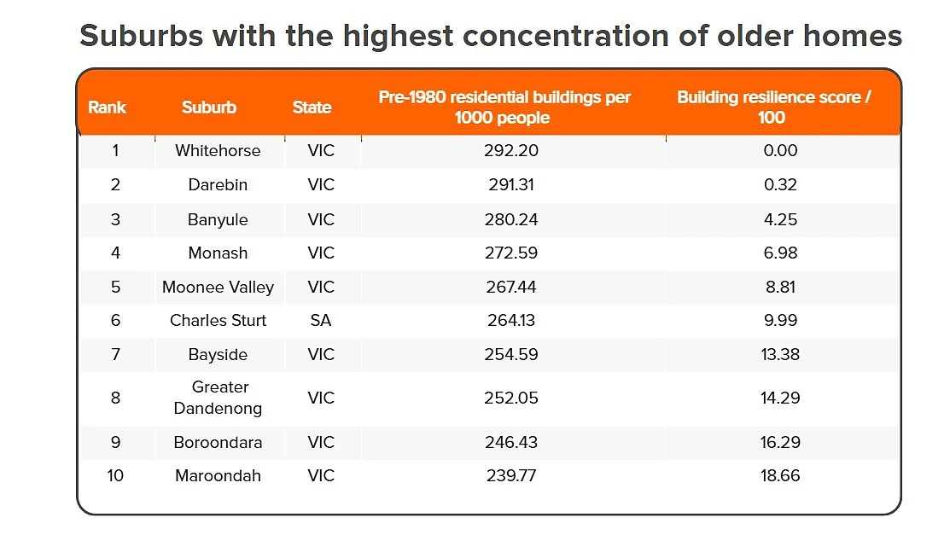Click the Pre-1980 residential buildings header
The width and height of the screenshot is (950, 535).
click(x=504, y=108)
